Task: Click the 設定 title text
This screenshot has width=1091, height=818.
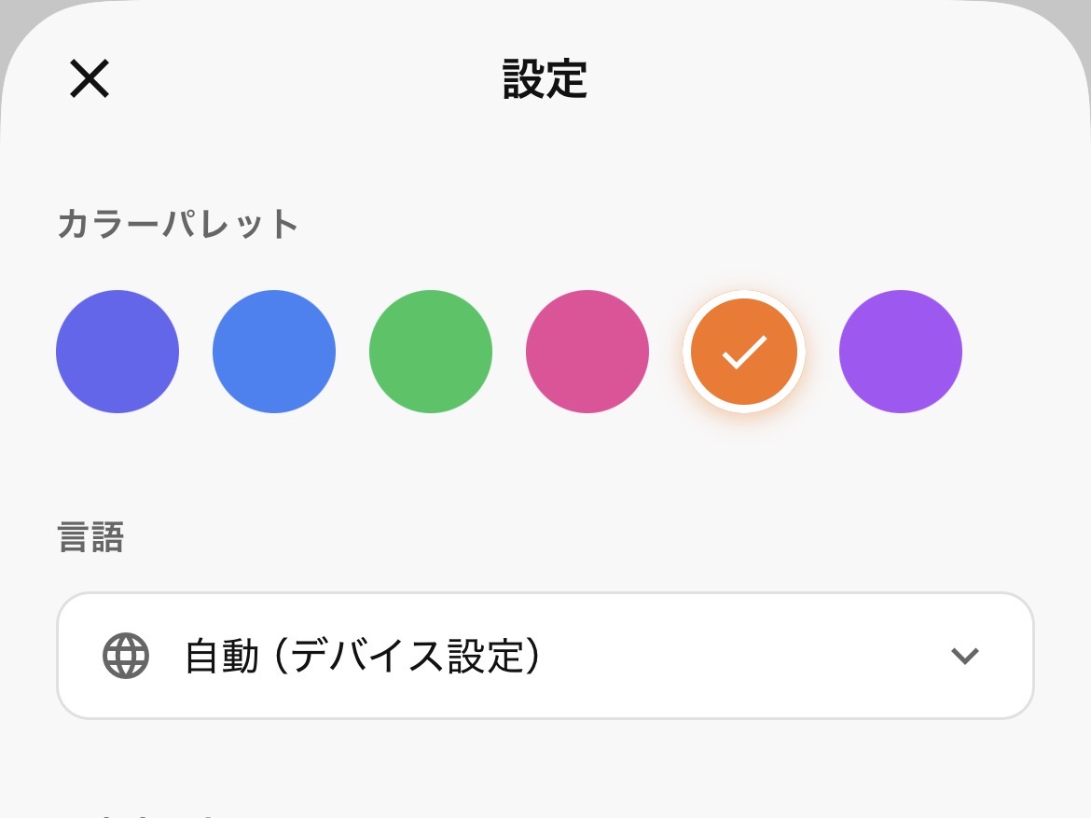Action: click(545, 78)
